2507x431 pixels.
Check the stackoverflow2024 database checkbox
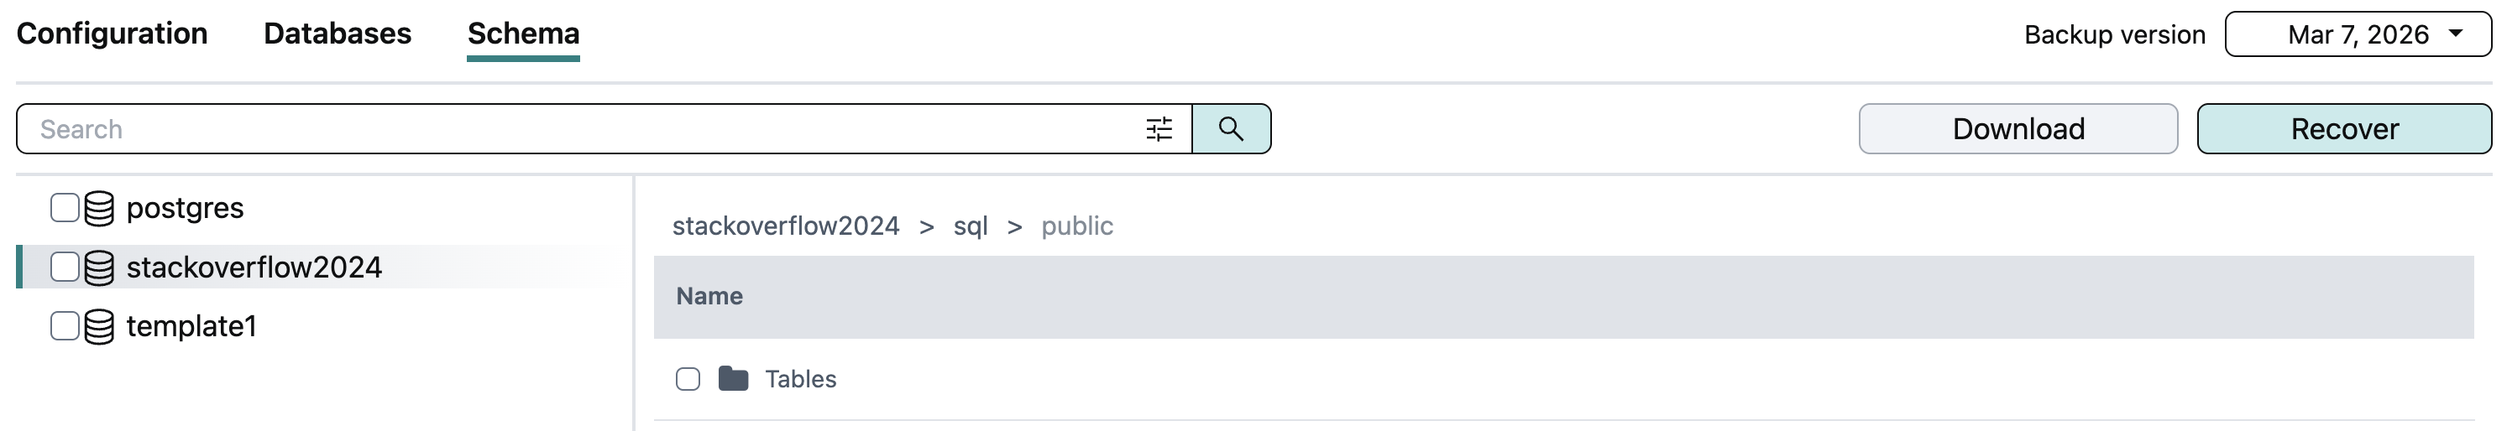pos(65,267)
